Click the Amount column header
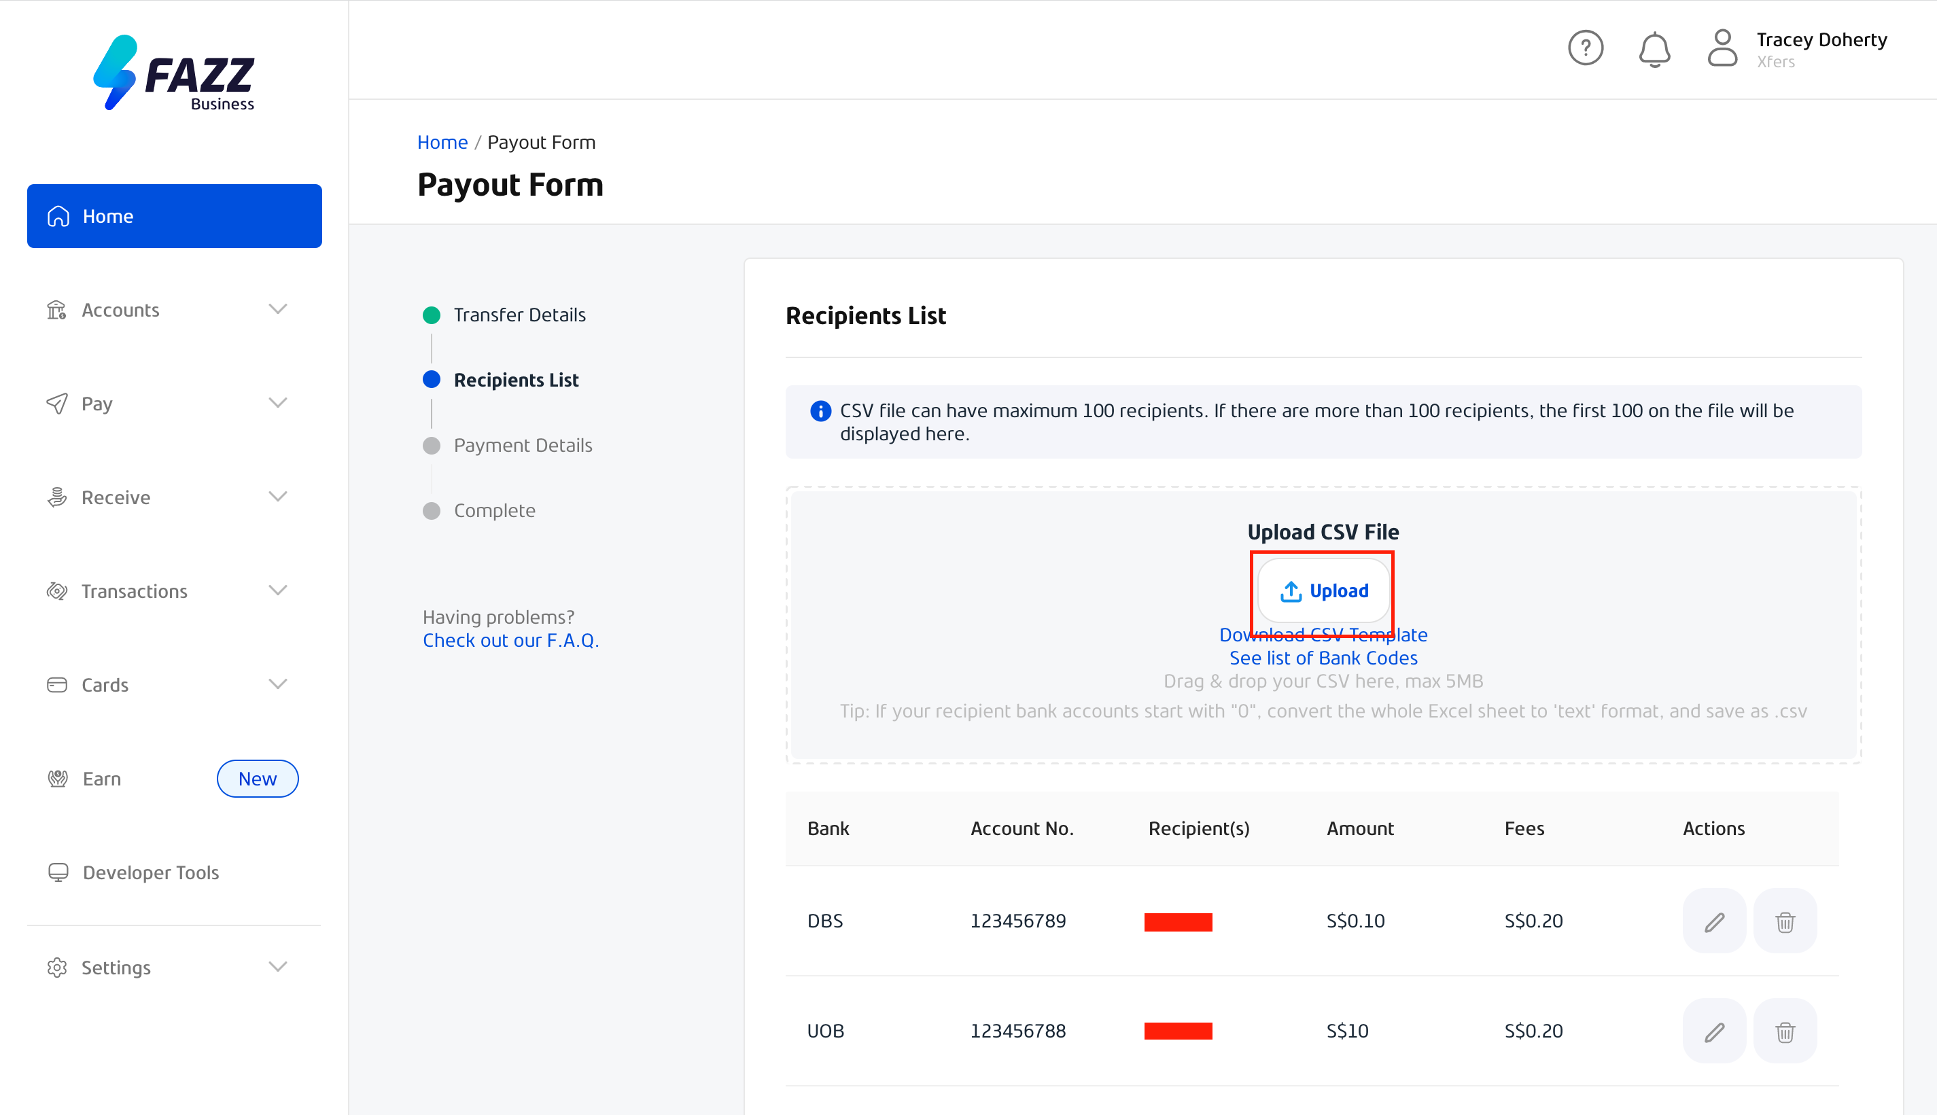This screenshot has height=1115, width=1937. click(x=1360, y=828)
